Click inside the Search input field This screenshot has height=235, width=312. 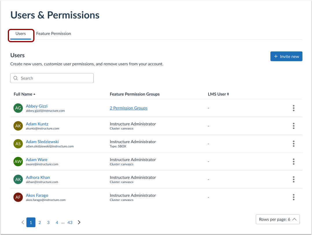click(x=52, y=78)
